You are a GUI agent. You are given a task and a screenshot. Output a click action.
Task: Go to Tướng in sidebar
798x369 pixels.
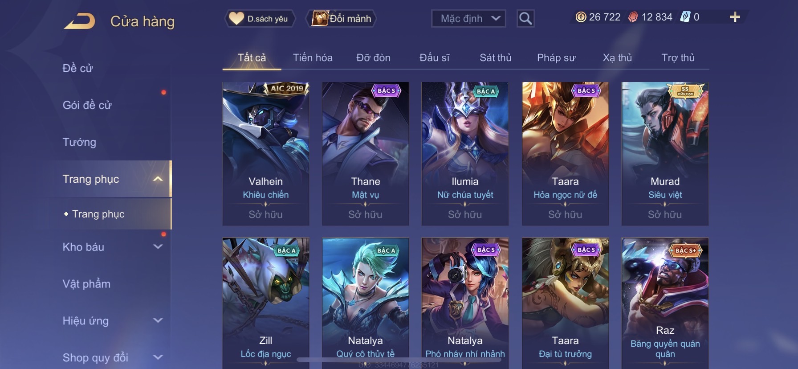tap(79, 142)
